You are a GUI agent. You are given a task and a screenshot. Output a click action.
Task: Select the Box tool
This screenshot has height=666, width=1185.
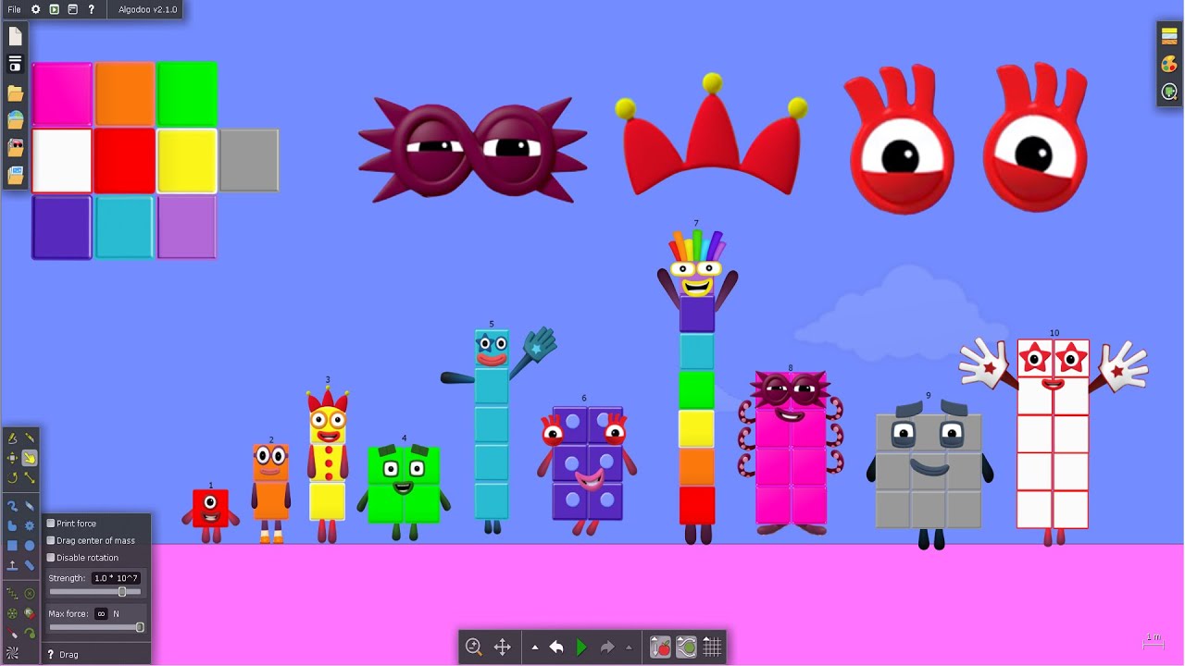12,545
